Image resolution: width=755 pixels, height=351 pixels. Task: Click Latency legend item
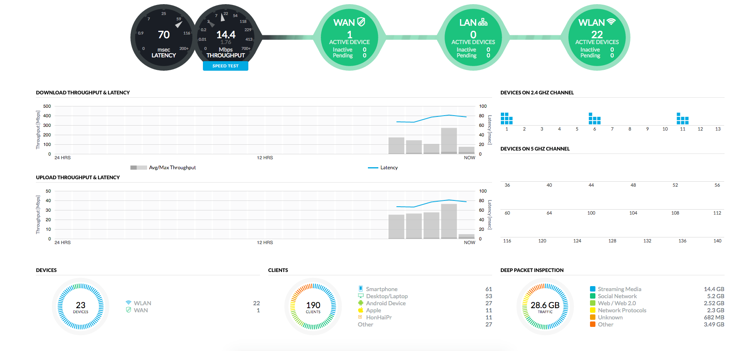click(x=383, y=168)
